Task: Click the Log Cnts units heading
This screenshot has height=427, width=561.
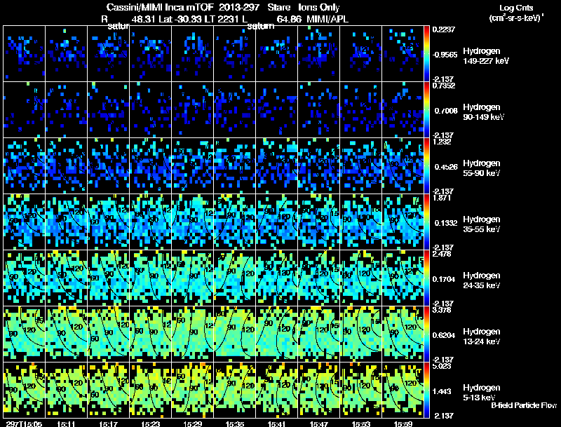Action: click(516, 13)
